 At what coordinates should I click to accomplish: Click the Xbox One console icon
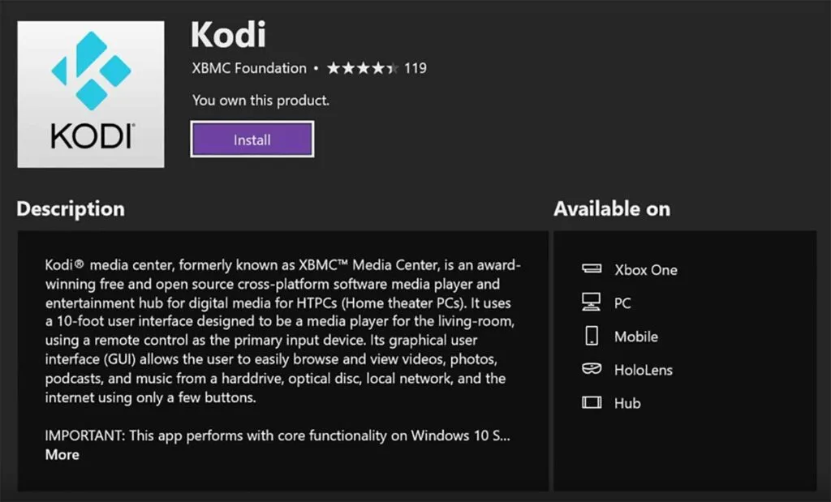point(591,269)
